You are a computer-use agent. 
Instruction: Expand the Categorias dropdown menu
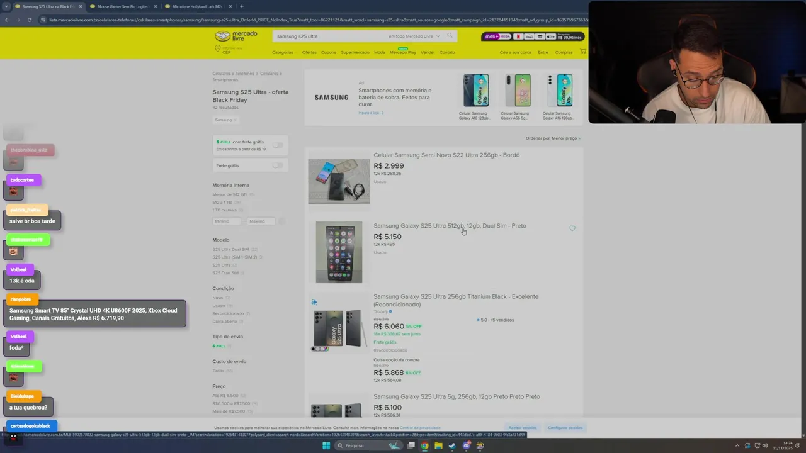284,52
